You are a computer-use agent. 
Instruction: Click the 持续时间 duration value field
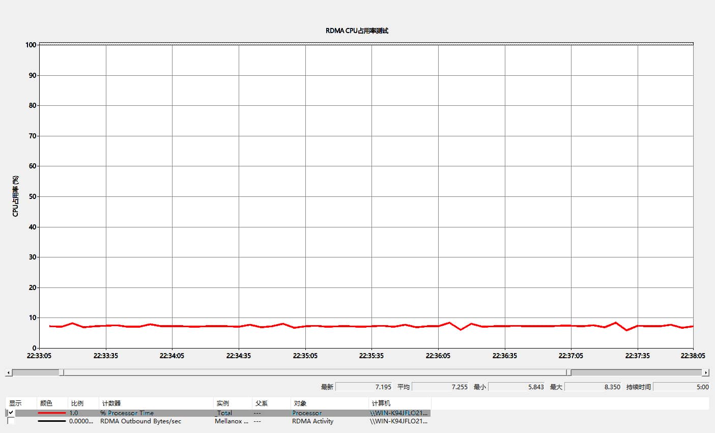(681, 387)
